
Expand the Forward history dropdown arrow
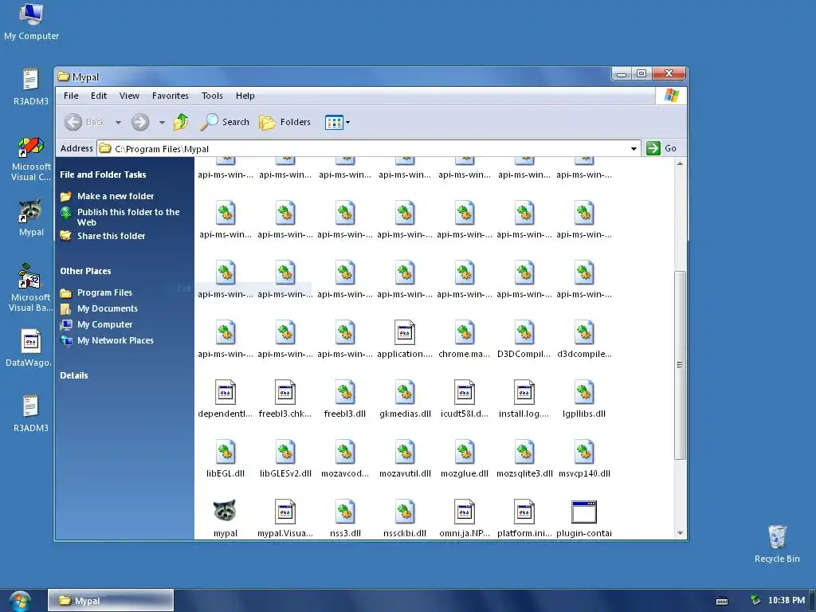click(x=162, y=123)
